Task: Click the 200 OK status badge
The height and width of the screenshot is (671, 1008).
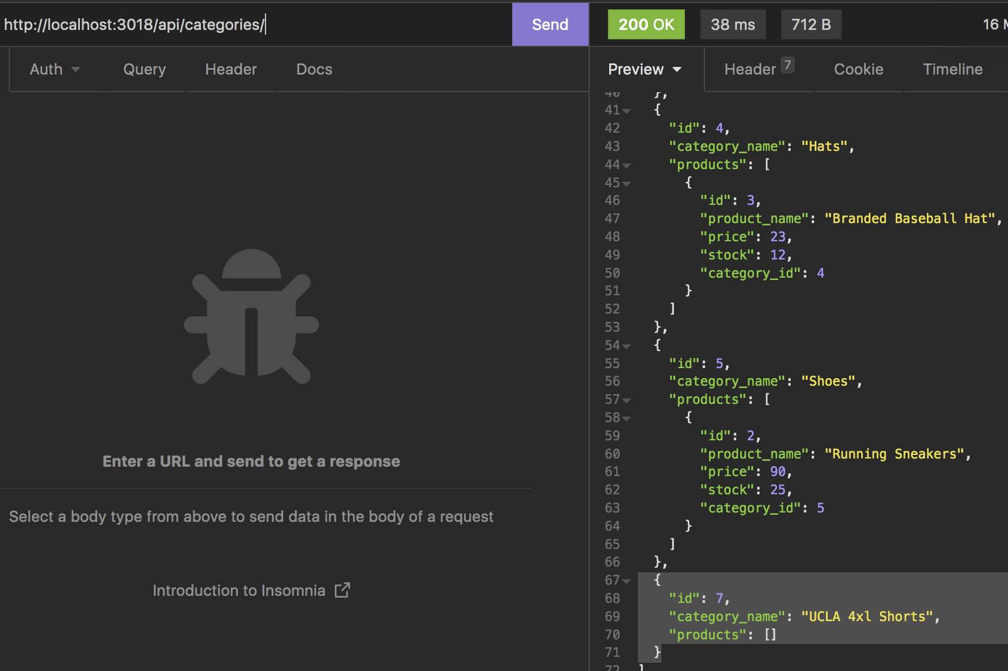Action: (646, 25)
